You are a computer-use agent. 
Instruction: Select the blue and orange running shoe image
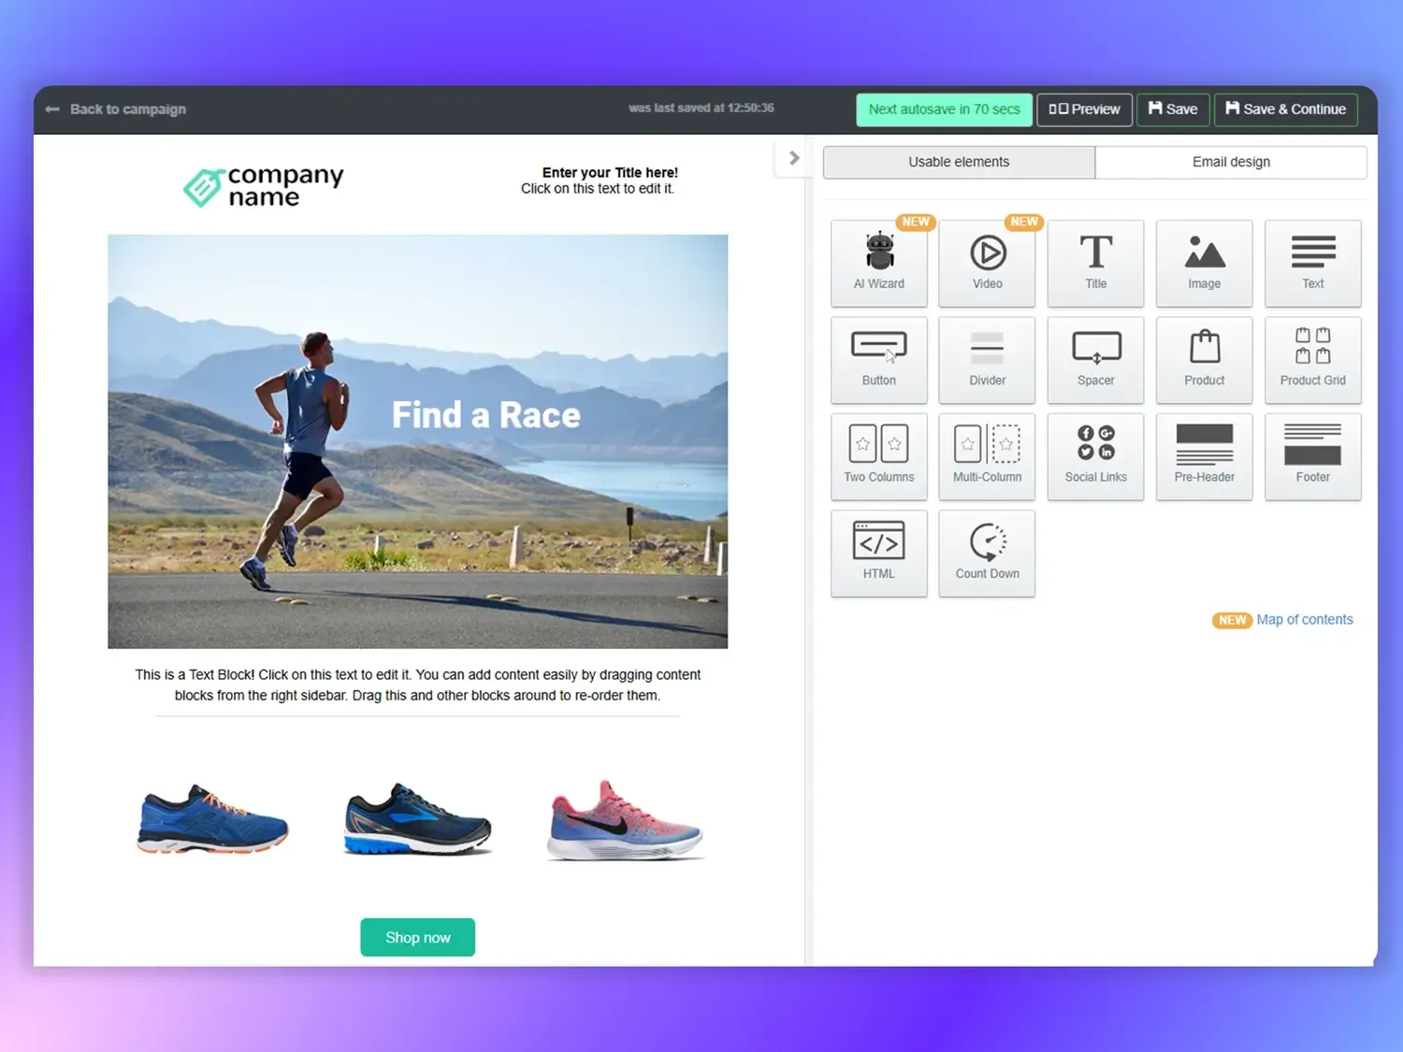(212, 818)
